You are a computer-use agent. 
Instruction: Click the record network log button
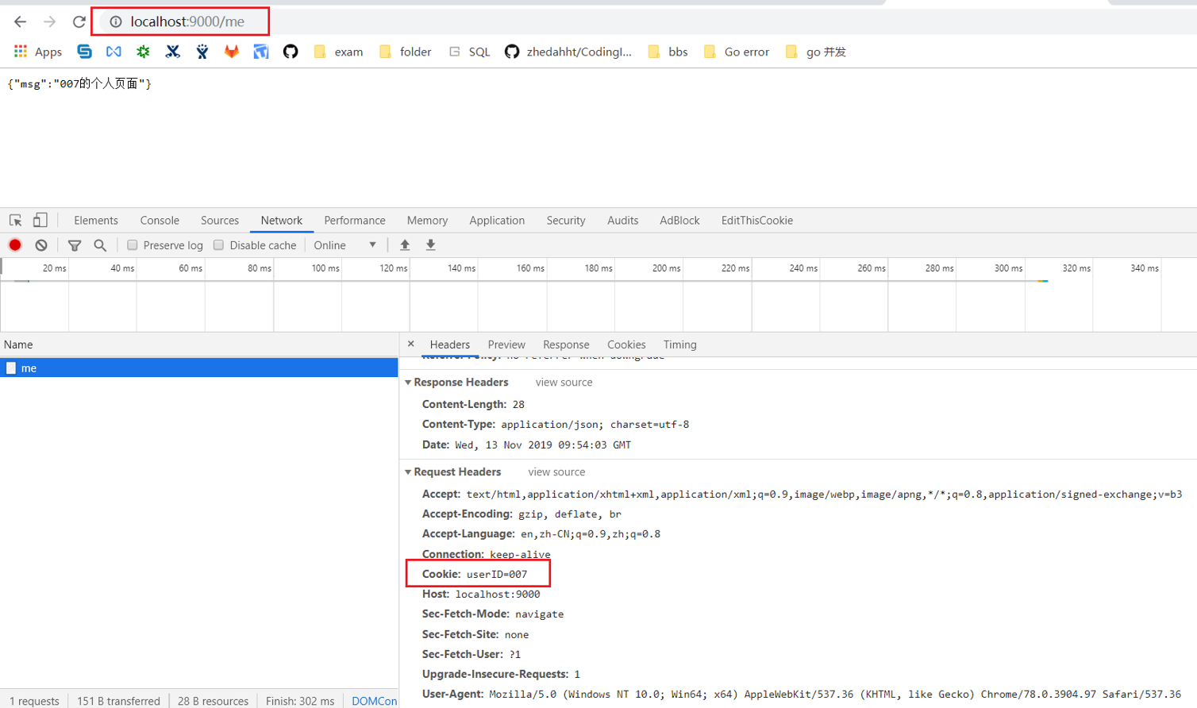(x=15, y=245)
